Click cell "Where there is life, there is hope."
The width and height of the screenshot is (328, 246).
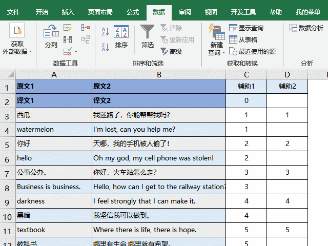coord(159,230)
